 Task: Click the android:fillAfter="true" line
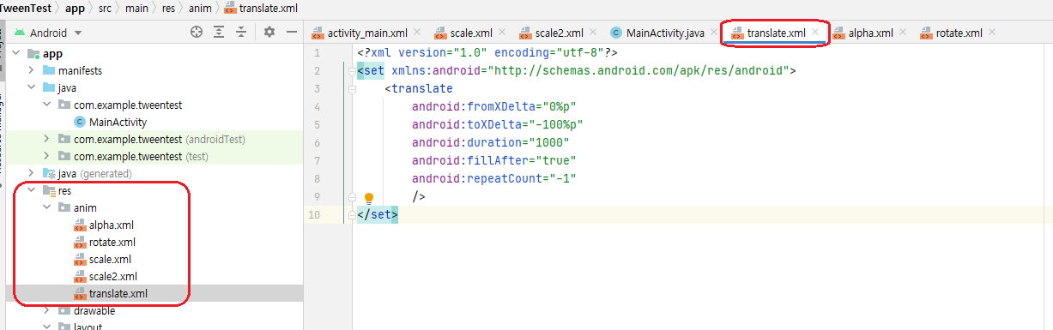(493, 160)
